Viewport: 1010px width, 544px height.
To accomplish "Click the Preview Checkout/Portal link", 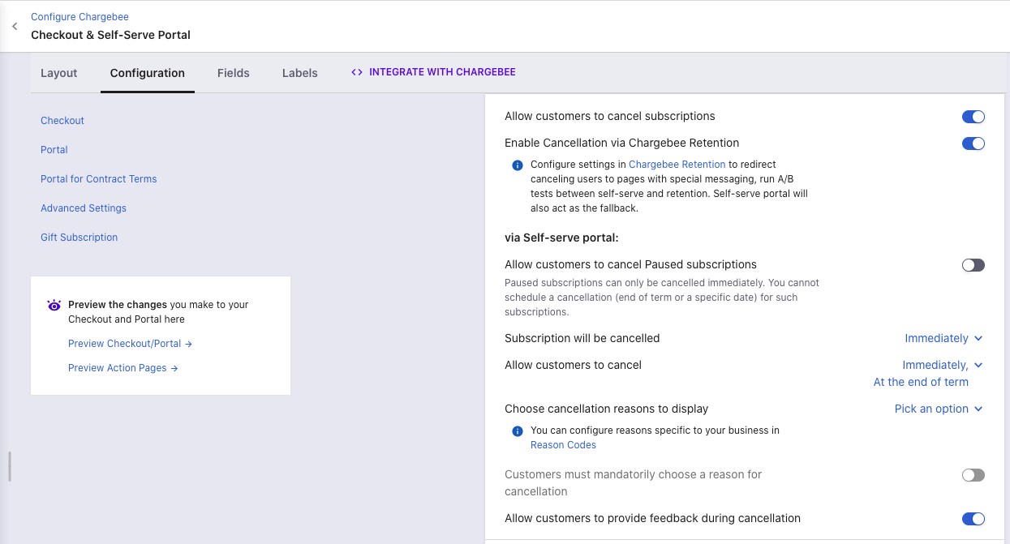I will pyautogui.click(x=130, y=344).
